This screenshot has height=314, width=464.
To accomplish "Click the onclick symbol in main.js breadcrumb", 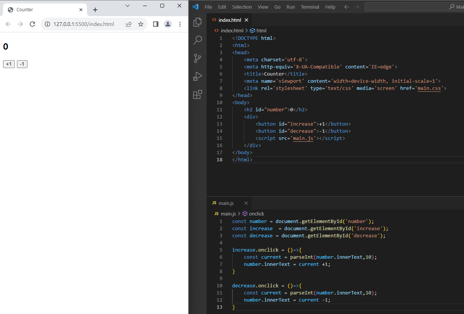I will 253,214.
